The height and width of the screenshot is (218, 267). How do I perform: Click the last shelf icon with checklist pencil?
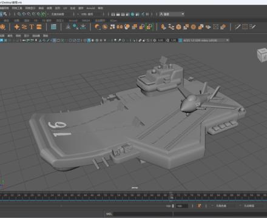click(252, 27)
